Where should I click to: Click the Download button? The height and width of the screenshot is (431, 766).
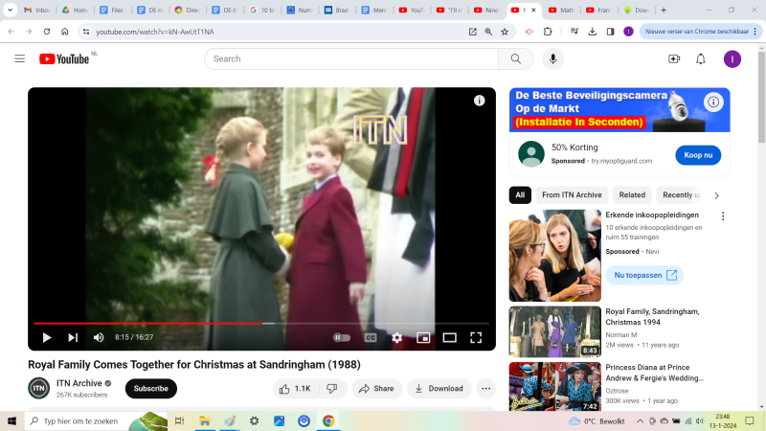coord(439,389)
